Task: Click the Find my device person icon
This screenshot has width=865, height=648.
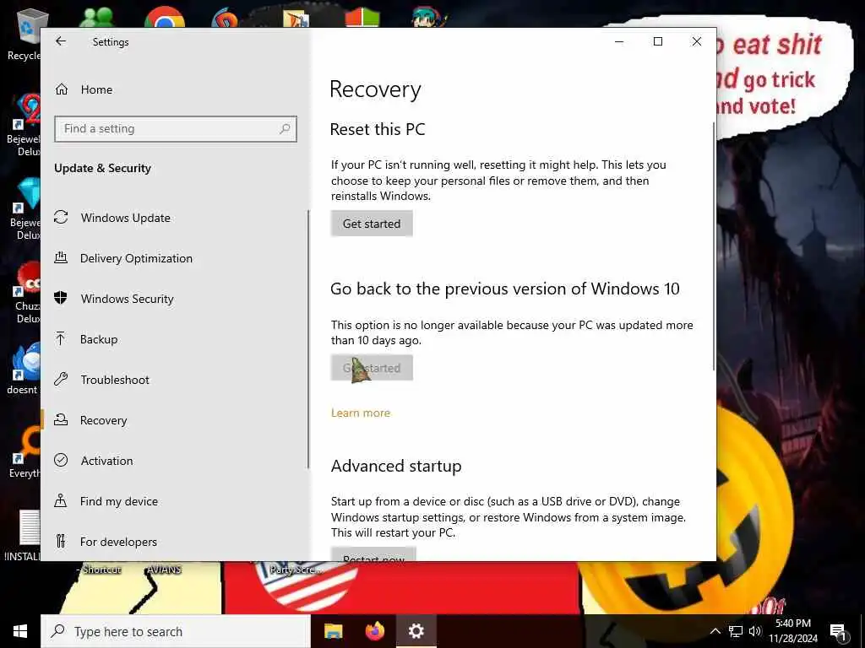Action: [61, 500]
